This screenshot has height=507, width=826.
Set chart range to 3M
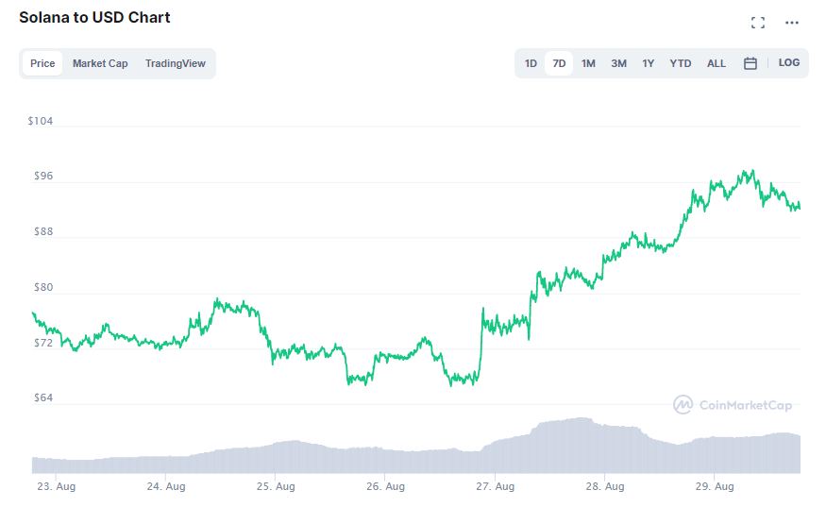(x=618, y=63)
